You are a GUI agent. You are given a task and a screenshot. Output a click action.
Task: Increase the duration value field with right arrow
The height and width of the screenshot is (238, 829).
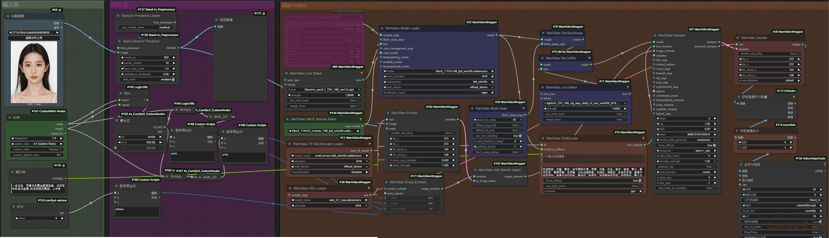pyautogui.click(x=62, y=218)
